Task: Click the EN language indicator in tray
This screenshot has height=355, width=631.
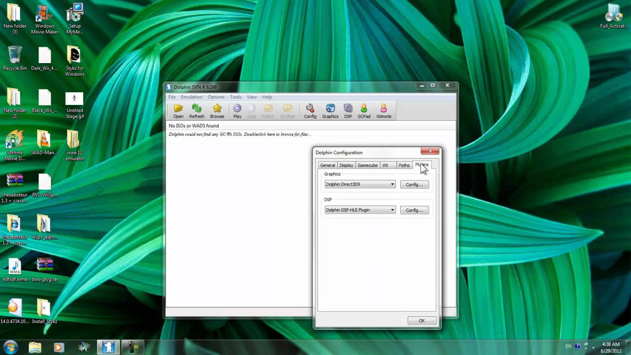Action: point(568,347)
